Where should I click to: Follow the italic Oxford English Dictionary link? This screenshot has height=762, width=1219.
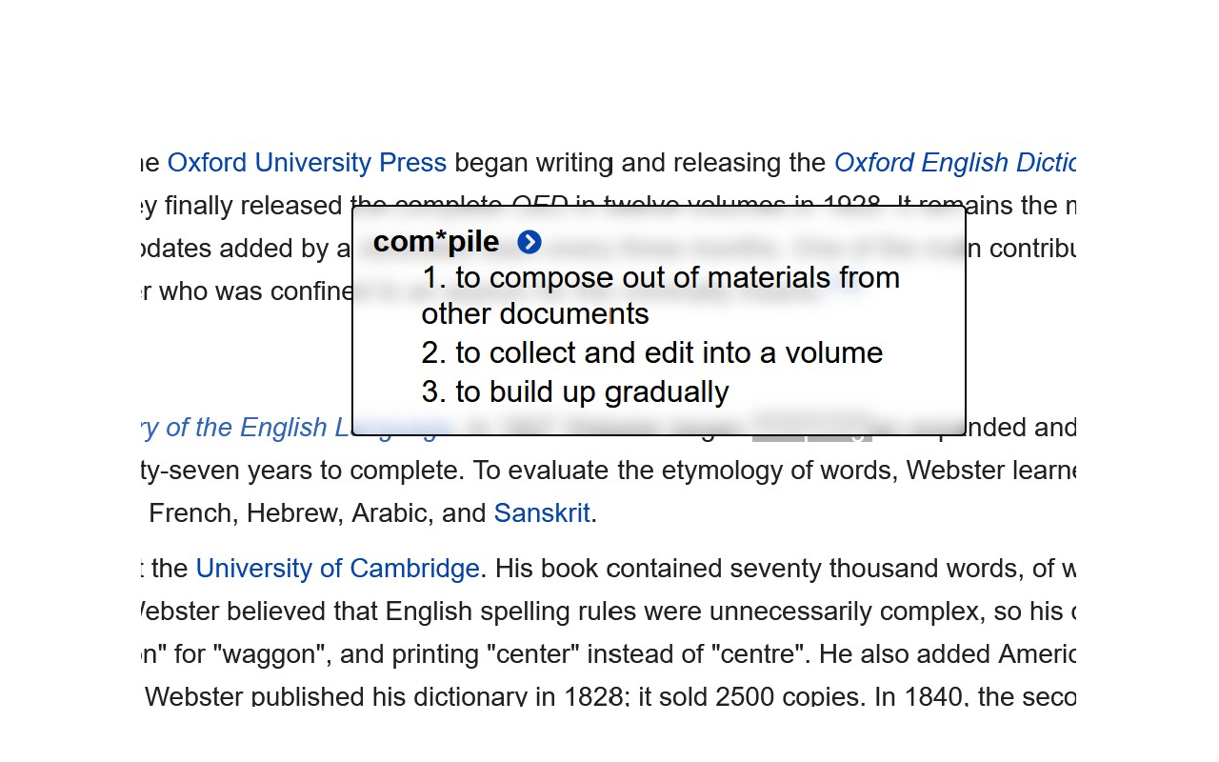point(954,163)
